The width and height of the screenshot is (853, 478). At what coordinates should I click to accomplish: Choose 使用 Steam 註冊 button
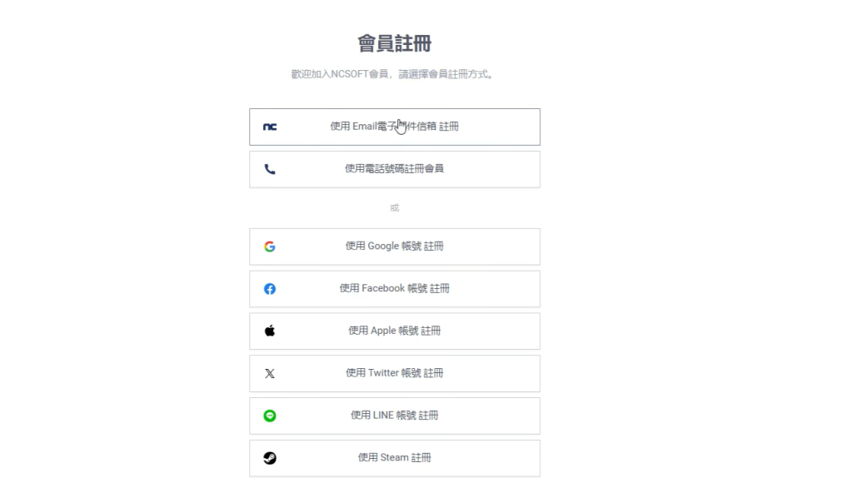(x=394, y=458)
